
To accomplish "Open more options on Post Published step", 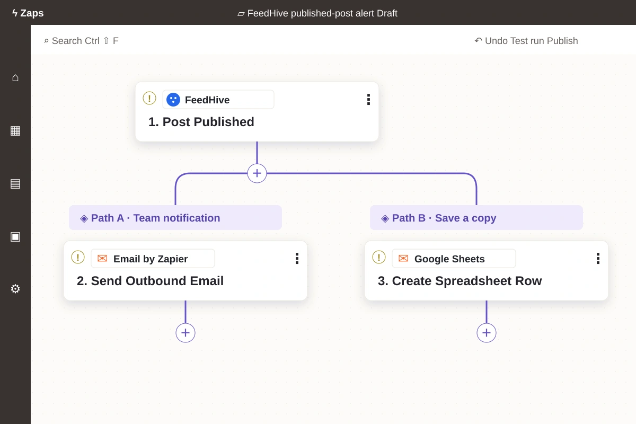I will [368, 100].
